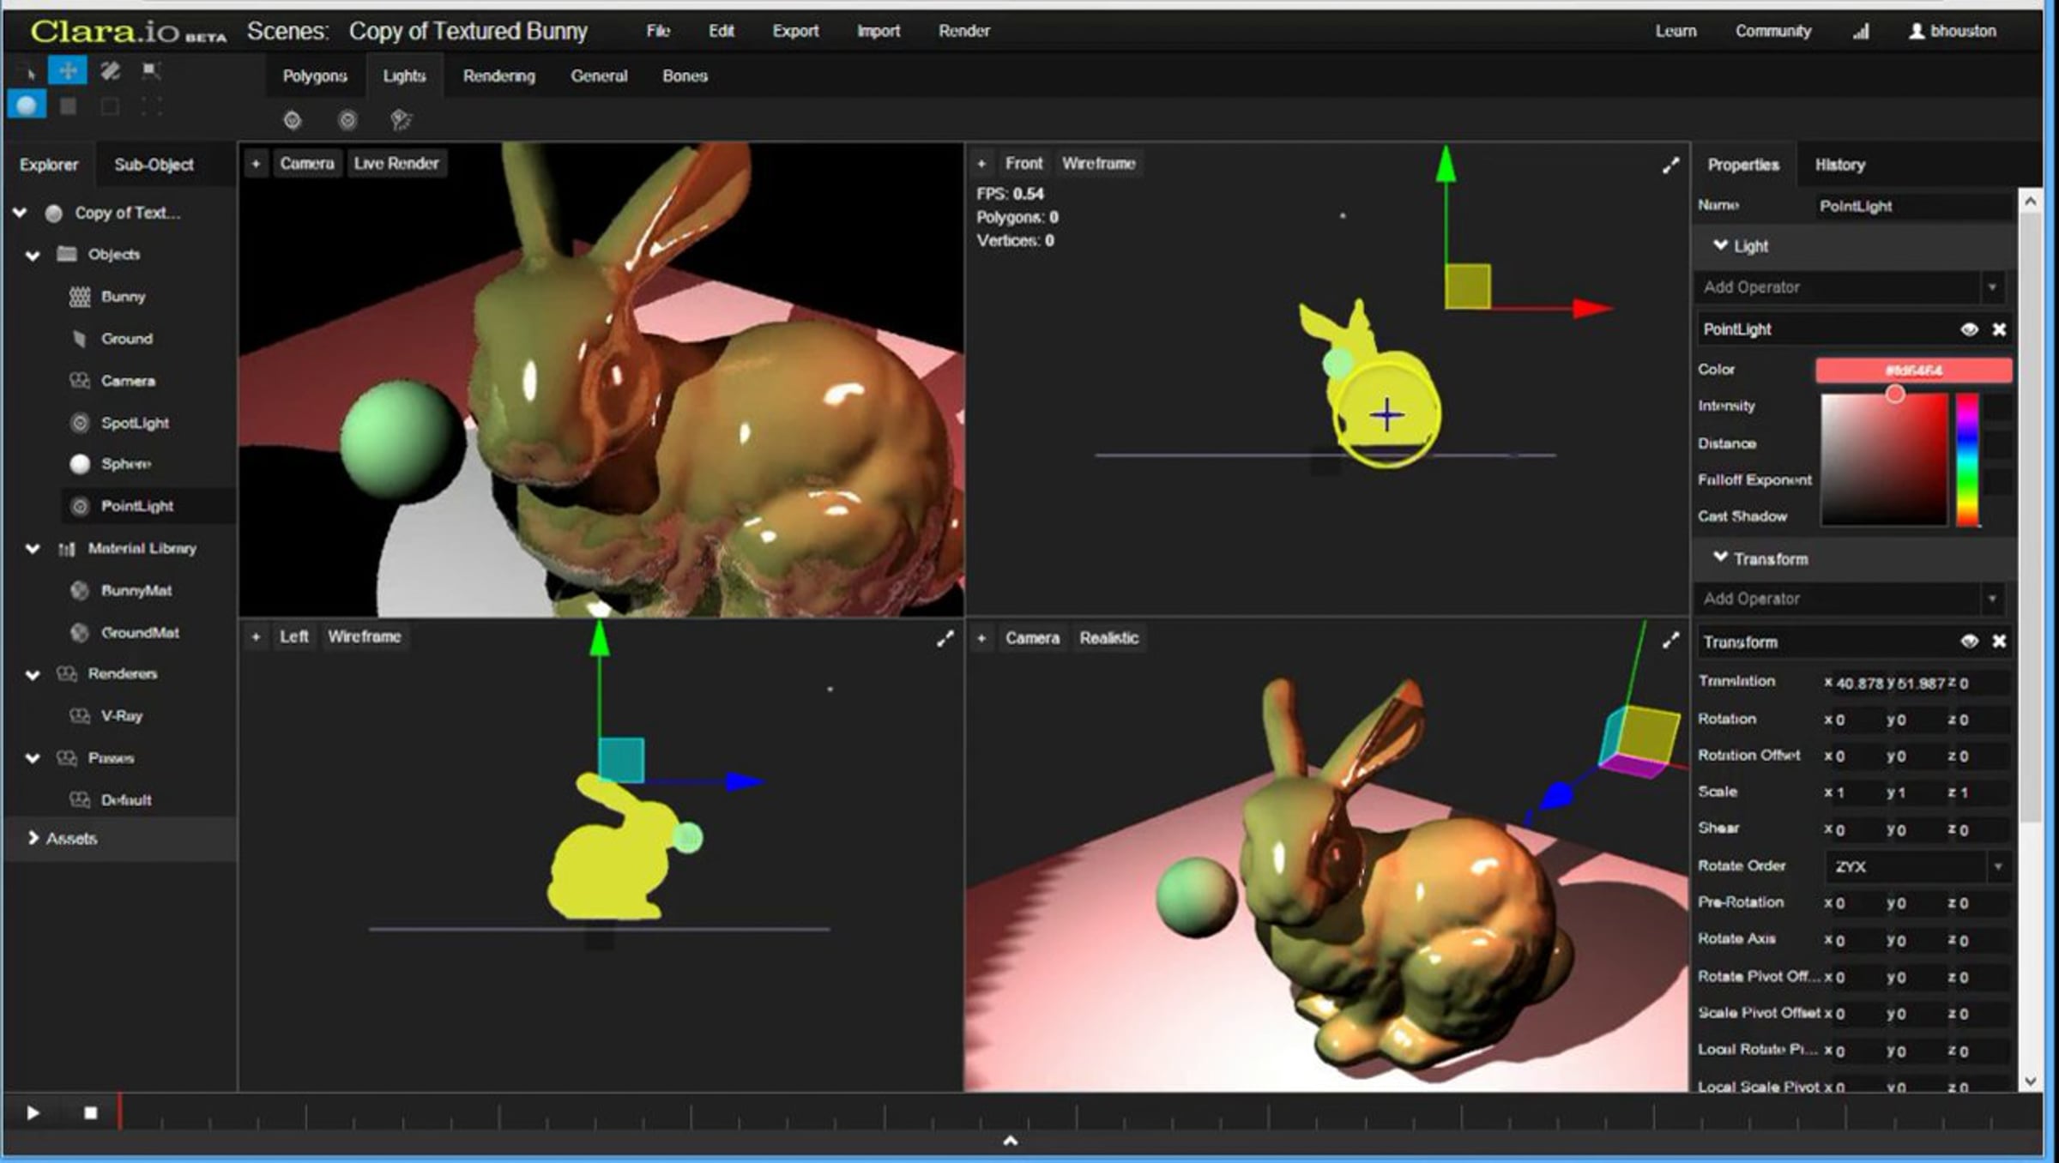Click the stop button on timeline
Viewport: 2059px width, 1163px height.
pyautogui.click(x=91, y=1112)
